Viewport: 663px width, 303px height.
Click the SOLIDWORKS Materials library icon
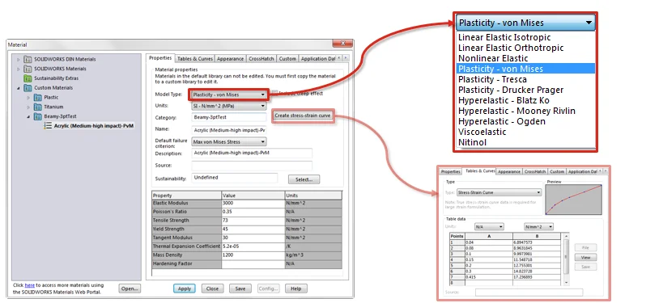[28, 69]
